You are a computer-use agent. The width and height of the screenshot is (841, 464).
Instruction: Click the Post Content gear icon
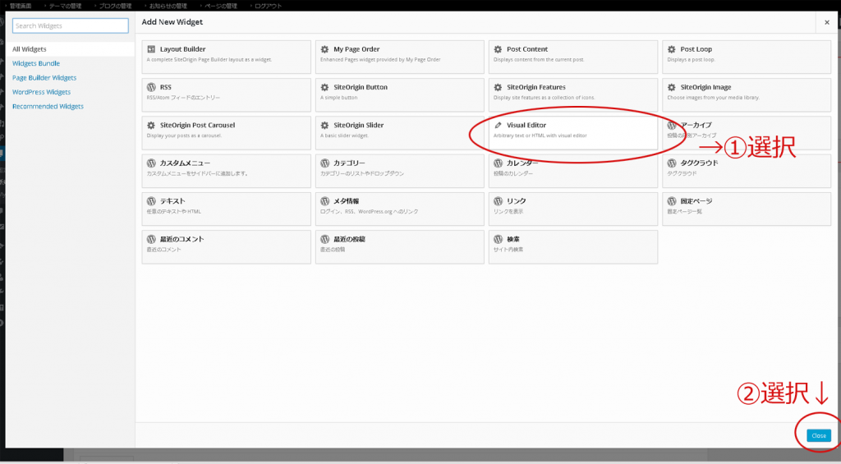498,48
